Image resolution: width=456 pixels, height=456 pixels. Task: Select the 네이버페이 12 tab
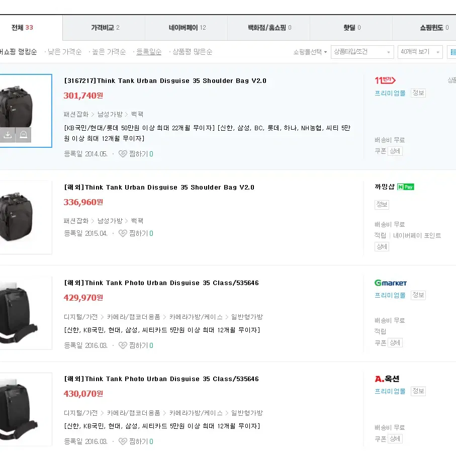tap(187, 28)
